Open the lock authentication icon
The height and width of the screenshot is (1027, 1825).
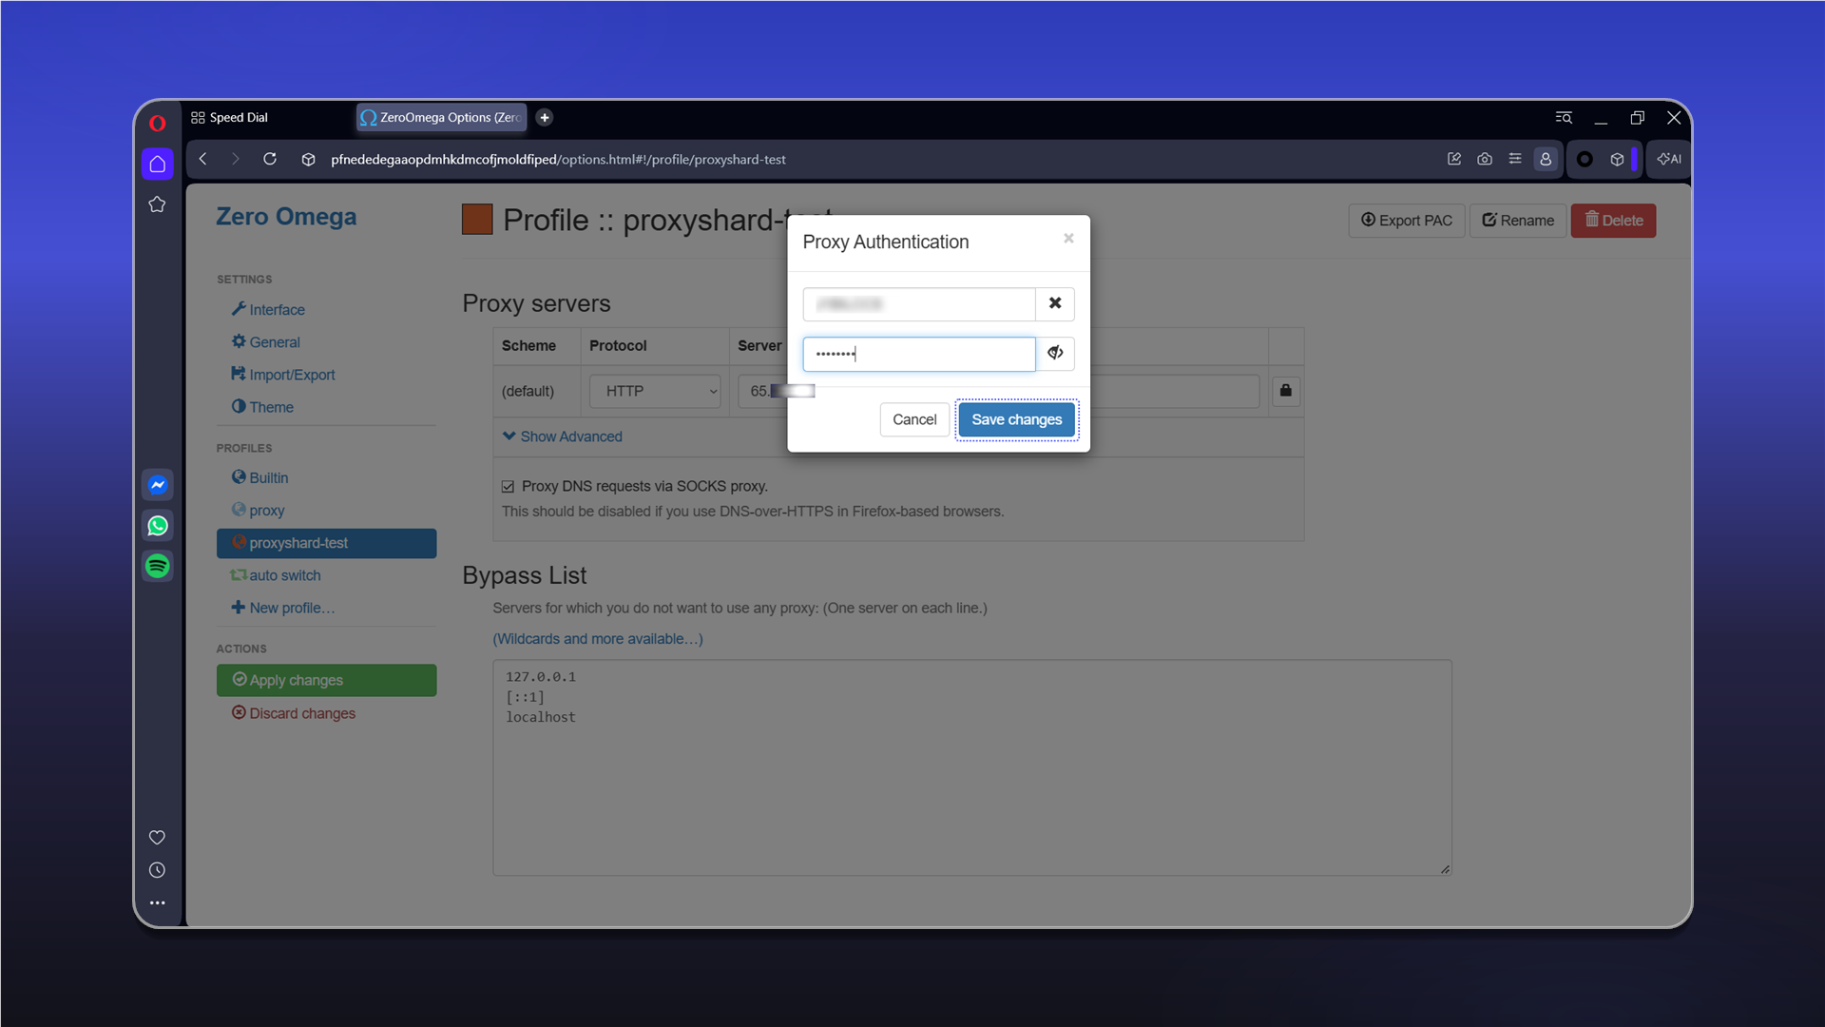(1286, 390)
